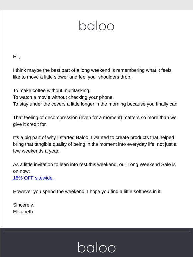Click the paragraph about the long weekend

92,74
